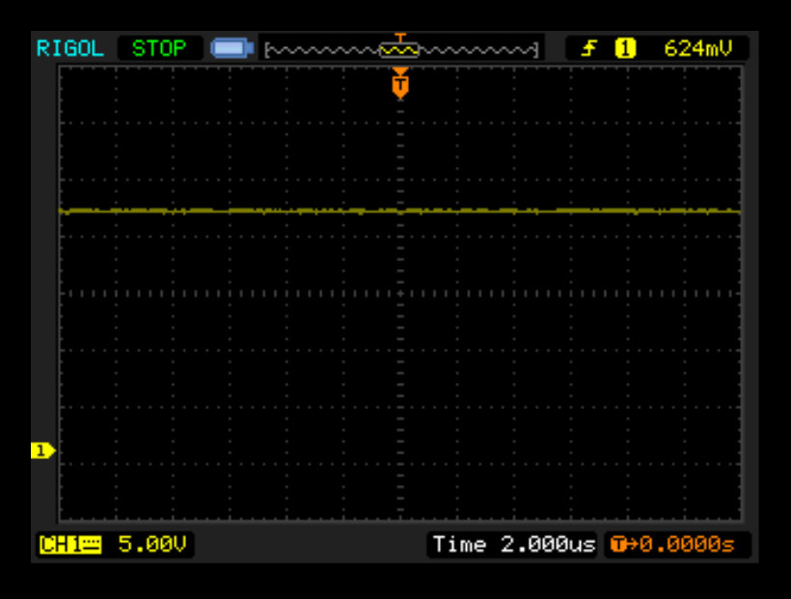Click the yellow channel 1 ground marker
Viewport: 791px width, 599px height.
pos(42,450)
